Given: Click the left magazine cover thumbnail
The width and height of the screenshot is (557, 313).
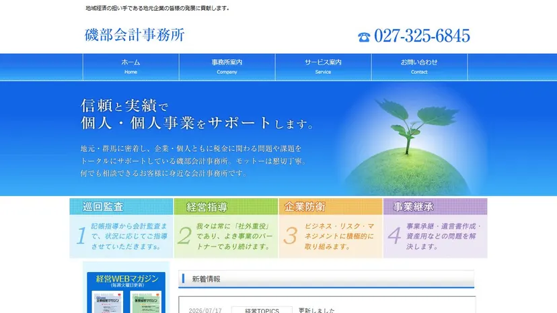Looking at the screenshot, I should click(x=107, y=302).
